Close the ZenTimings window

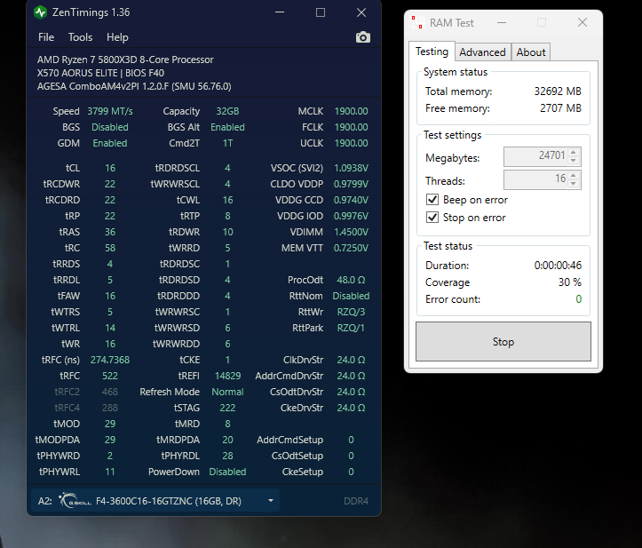pyautogui.click(x=361, y=12)
